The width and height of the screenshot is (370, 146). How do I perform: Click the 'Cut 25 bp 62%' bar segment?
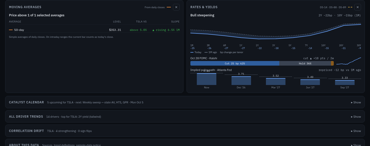[235, 63]
